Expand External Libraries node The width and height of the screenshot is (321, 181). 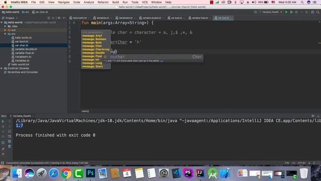pos(2,68)
